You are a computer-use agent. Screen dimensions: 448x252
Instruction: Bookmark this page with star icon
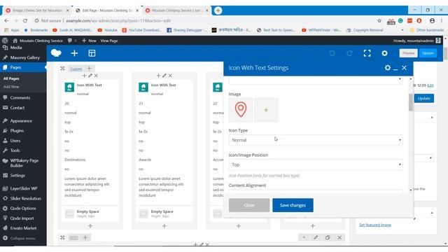tap(379, 20)
